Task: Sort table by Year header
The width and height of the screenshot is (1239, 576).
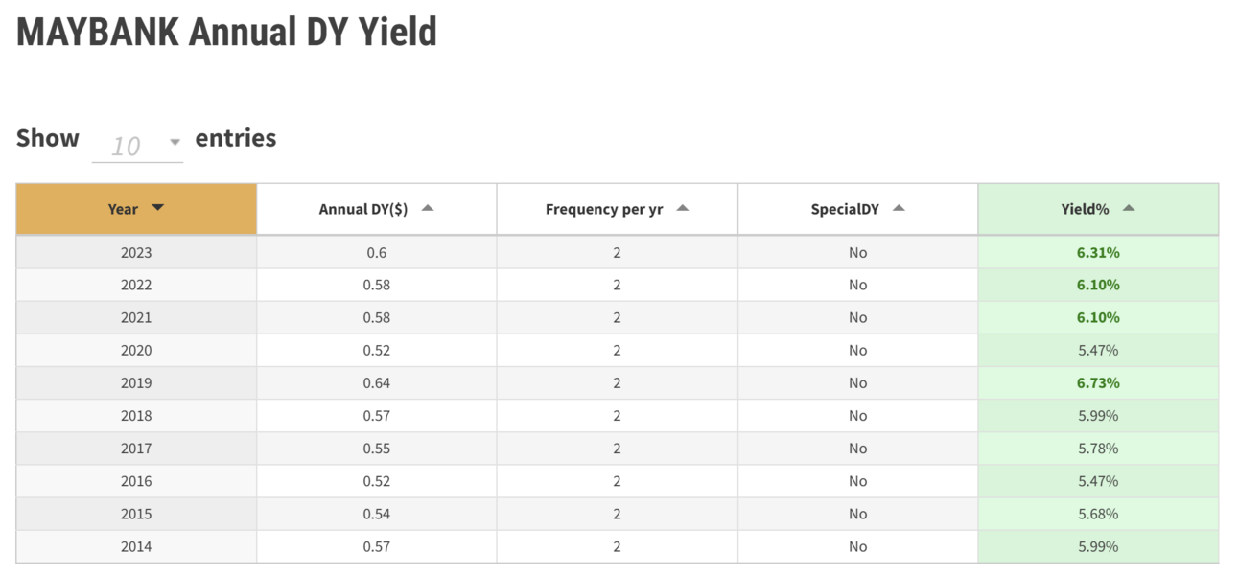Action: (136, 209)
